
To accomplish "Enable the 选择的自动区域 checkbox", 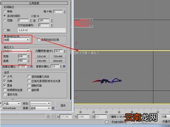I will pyautogui.click(x=39, y=39).
